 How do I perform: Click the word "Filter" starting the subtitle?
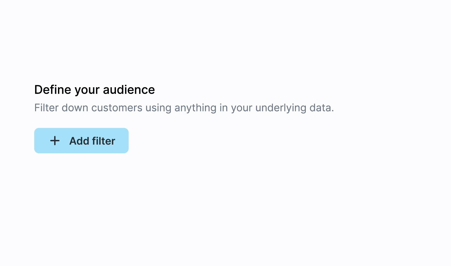coord(46,108)
